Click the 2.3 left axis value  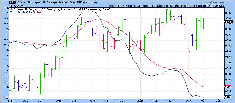pyautogui.click(x=6, y=29)
